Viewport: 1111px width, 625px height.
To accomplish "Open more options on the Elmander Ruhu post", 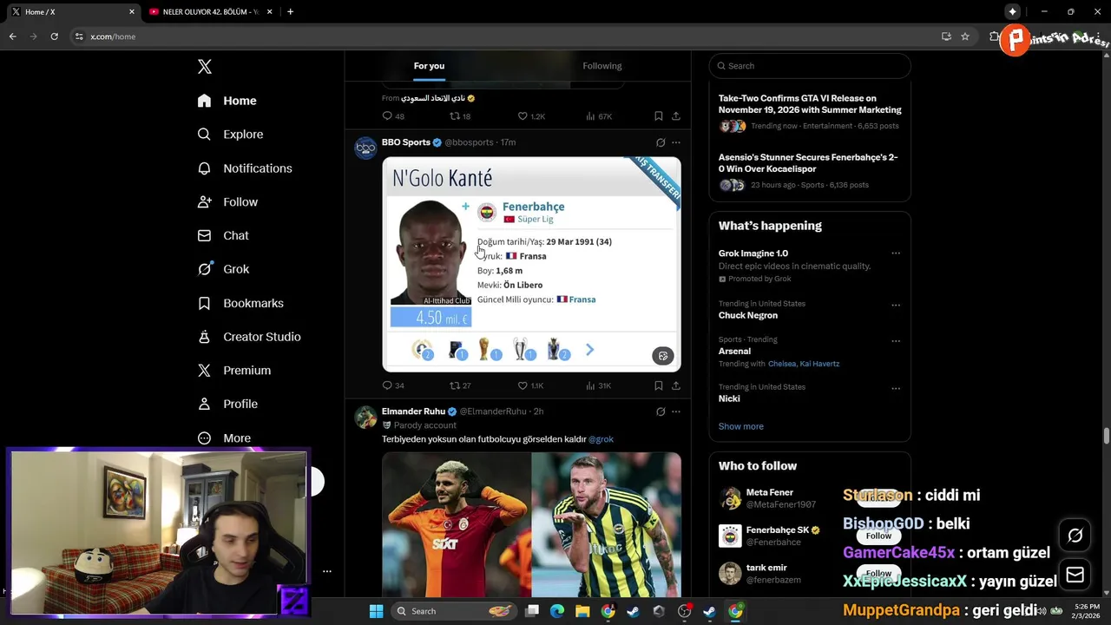I will [x=676, y=411].
